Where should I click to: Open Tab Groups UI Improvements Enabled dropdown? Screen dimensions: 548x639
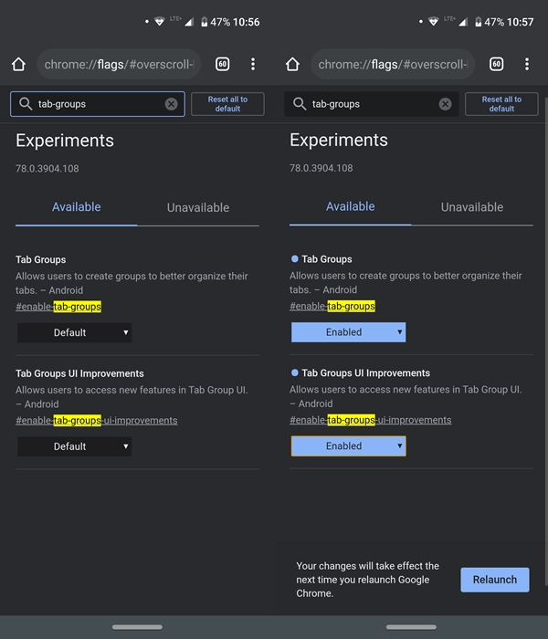click(x=348, y=445)
